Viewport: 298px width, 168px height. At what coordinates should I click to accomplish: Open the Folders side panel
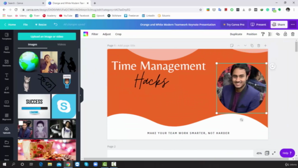click(x=7, y=144)
